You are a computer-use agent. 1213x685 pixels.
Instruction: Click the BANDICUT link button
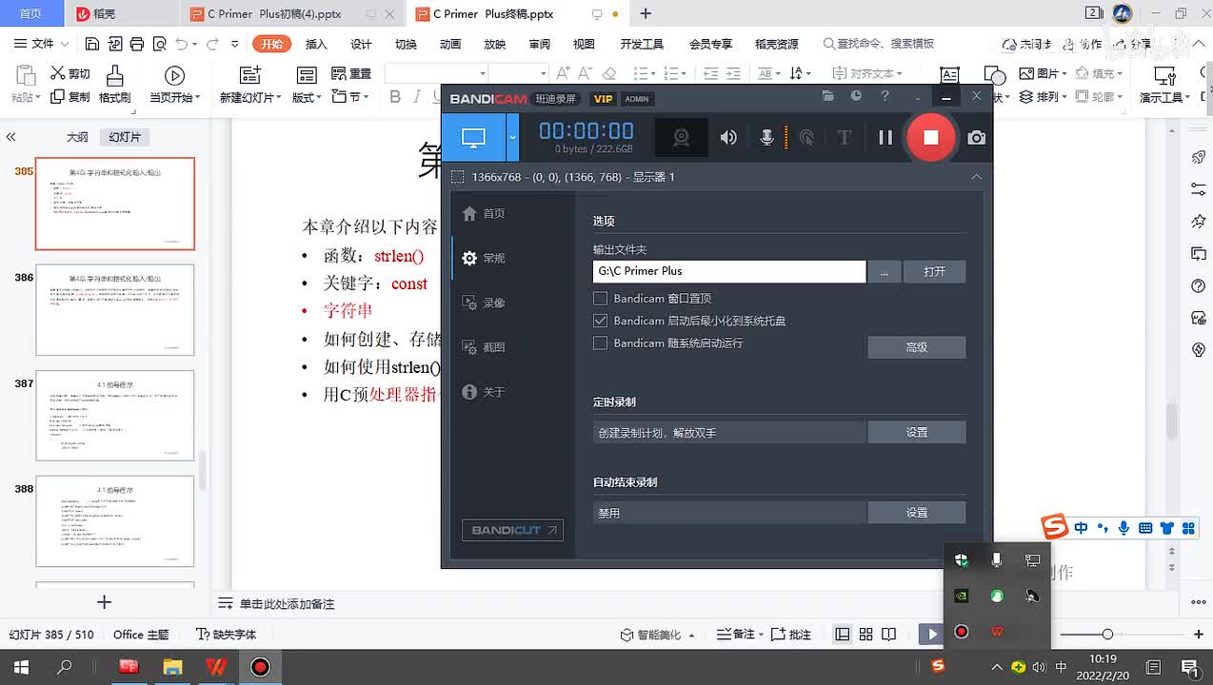512,530
